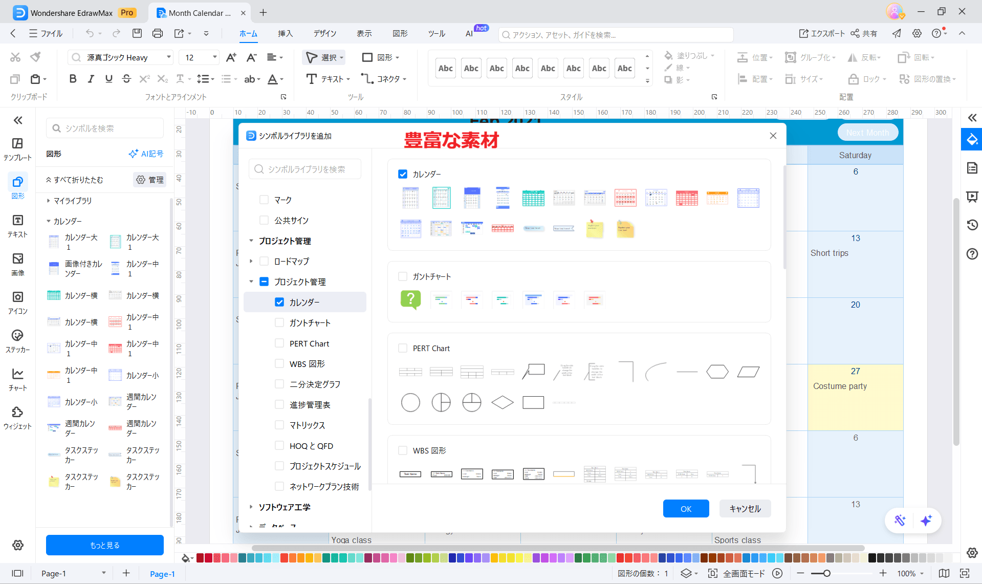The image size is (982, 584).
Task: Open the コネクタ tool
Action: coord(385,79)
